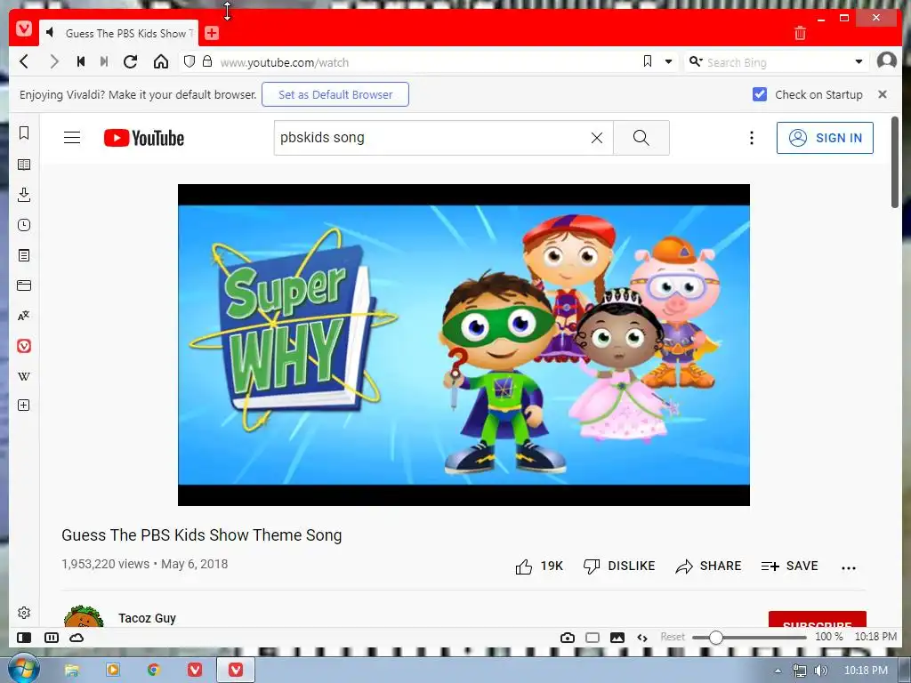Open the Translate panel
This screenshot has width=911, height=683.
pos(24,316)
